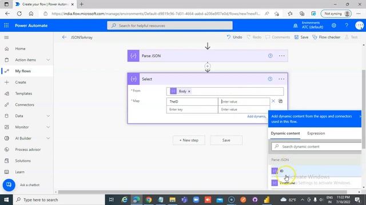Open Process advisor in the sidebar
Screen dimensions: 366x205
point(28,149)
